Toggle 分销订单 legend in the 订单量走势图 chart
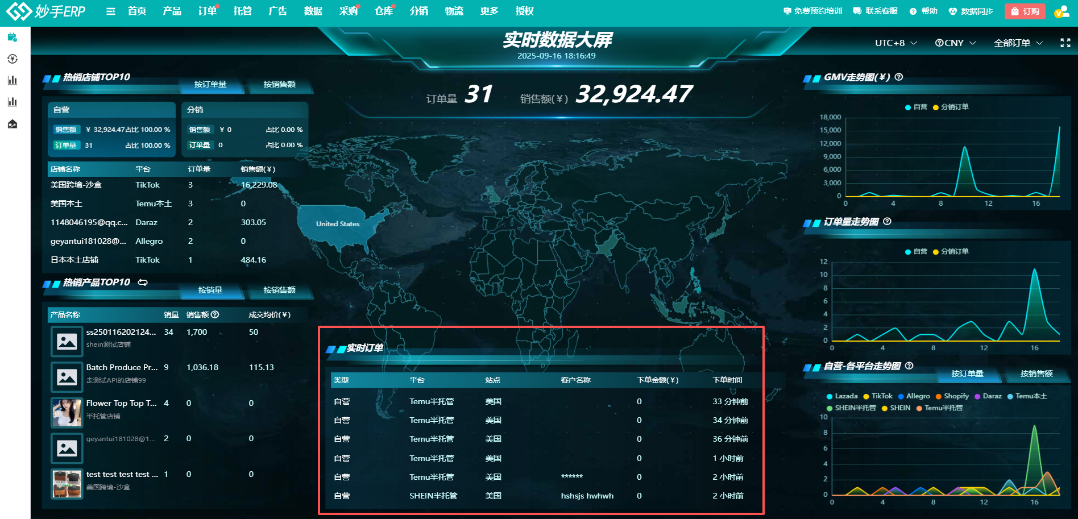This screenshot has width=1078, height=519. click(951, 251)
